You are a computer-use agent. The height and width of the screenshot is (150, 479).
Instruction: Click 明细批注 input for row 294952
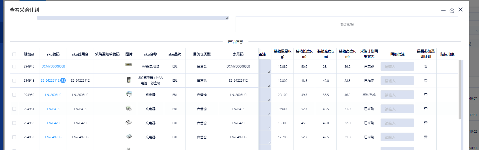click(397, 123)
